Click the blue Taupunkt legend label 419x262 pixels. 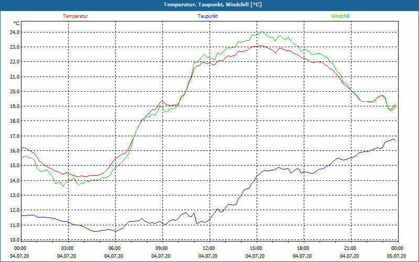(x=207, y=16)
